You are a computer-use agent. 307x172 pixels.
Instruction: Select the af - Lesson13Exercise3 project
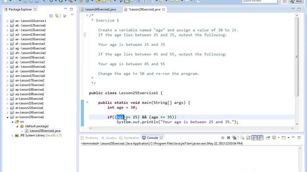click(x=30, y=43)
